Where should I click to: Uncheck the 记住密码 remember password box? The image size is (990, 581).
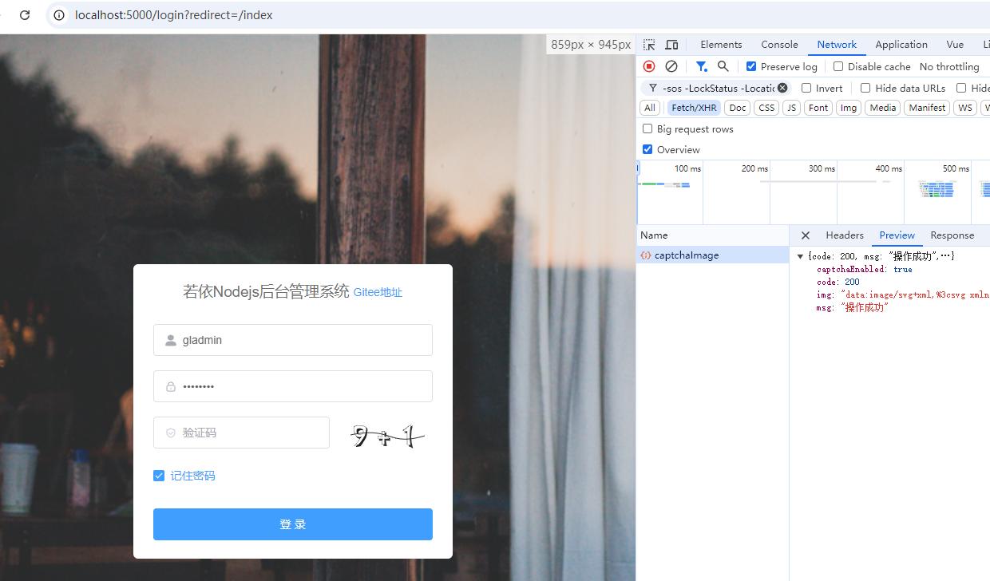[159, 476]
